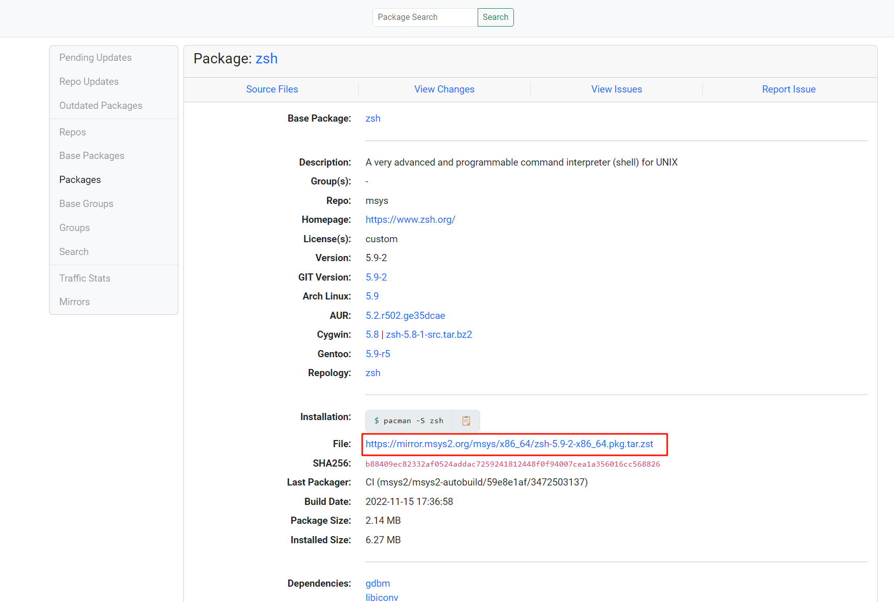Click inside the Package Search field
Image resolution: width=894 pixels, height=602 pixels.
click(x=425, y=17)
